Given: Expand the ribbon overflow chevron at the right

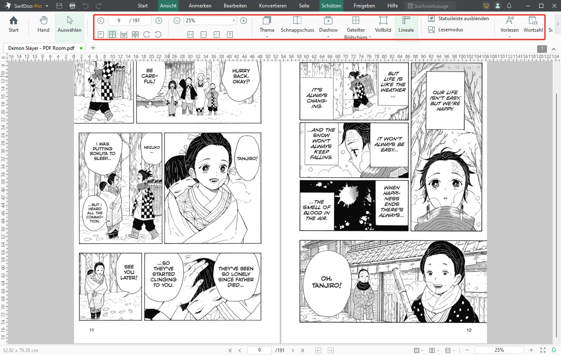Looking at the screenshot, I should pyautogui.click(x=558, y=24).
